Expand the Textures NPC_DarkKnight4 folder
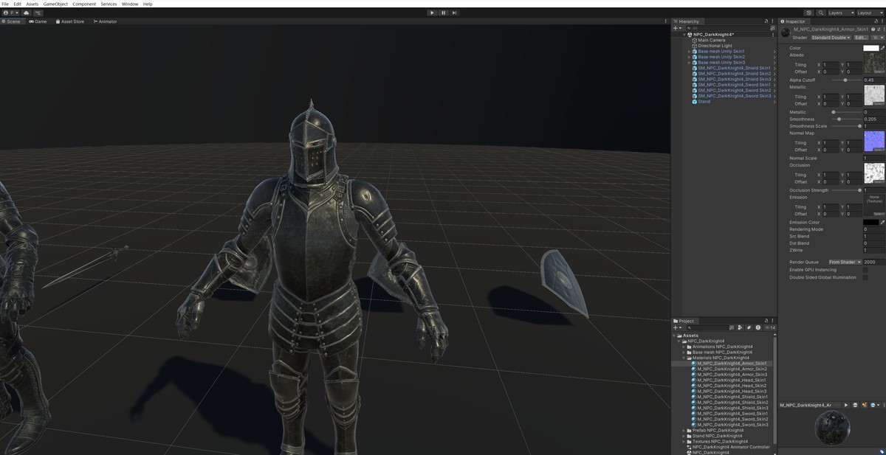The image size is (886, 455). (684, 441)
